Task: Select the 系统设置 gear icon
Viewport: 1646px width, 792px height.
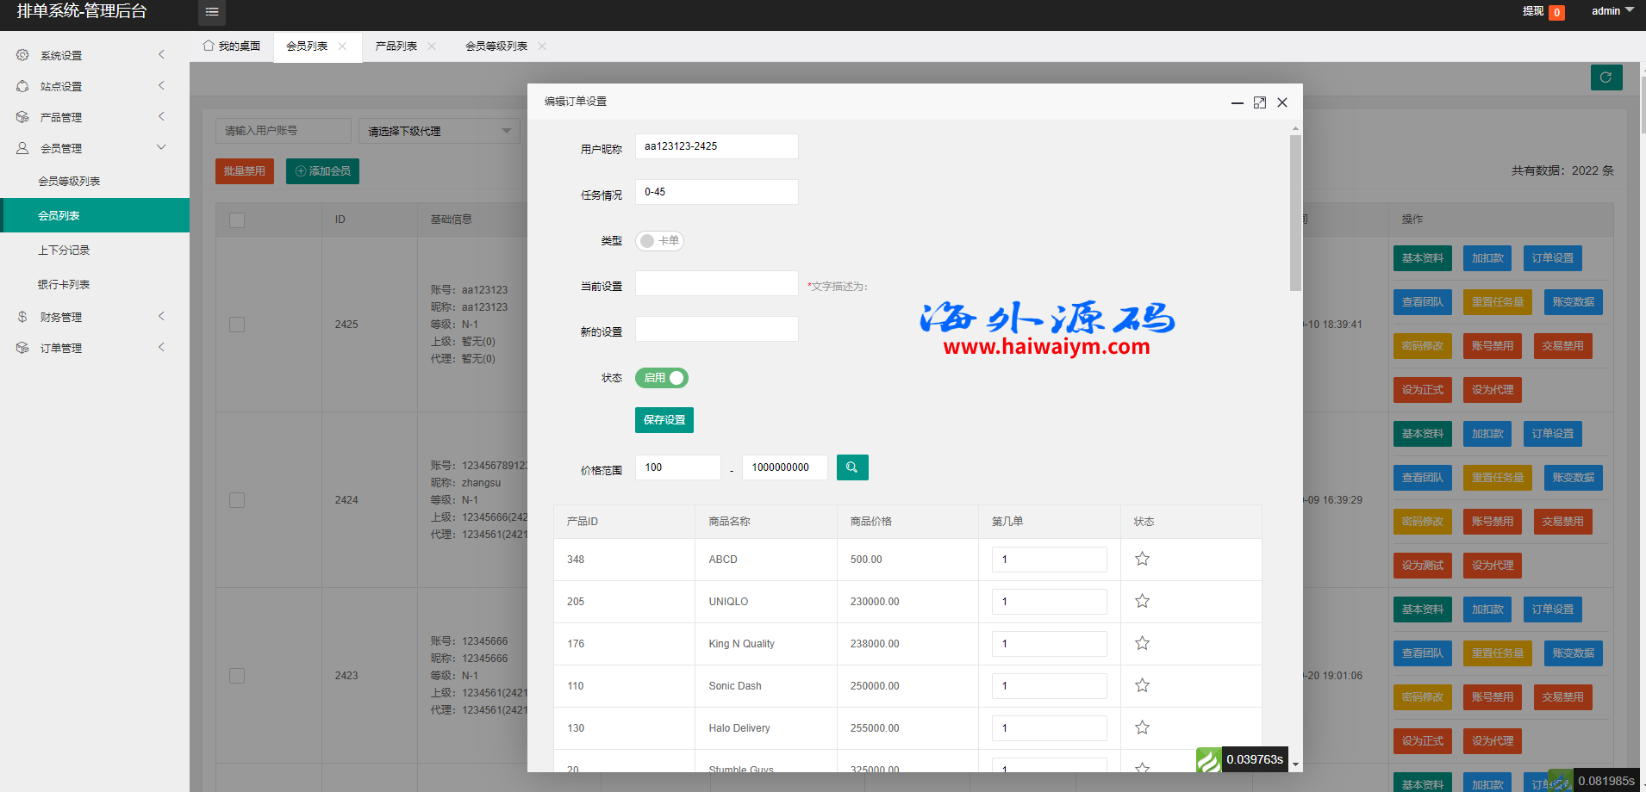Action: click(x=22, y=54)
